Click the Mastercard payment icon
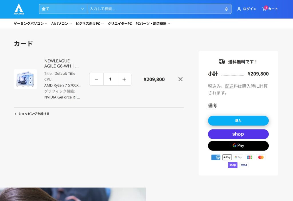This screenshot has width=293, height=201. (261, 157)
